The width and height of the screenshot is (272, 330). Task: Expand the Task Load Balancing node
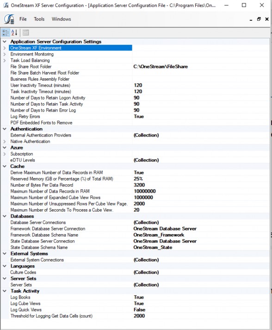(5, 61)
